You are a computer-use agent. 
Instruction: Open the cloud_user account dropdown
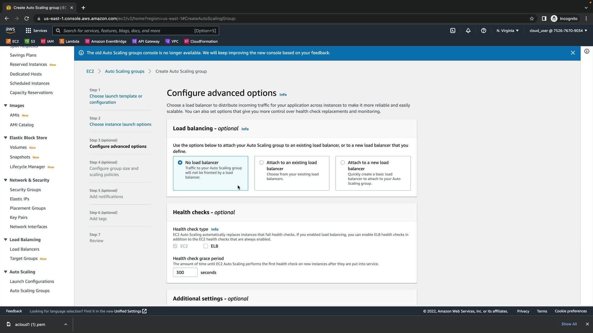click(x=558, y=31)
